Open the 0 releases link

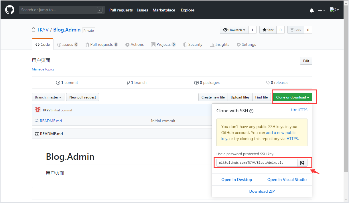click(x=277, y=82)
